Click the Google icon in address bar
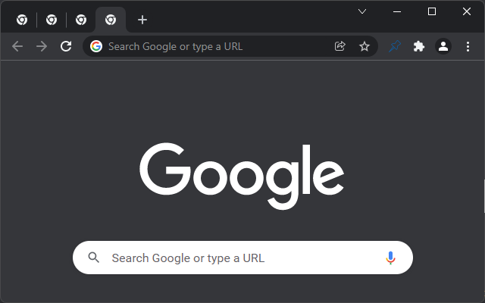This screenshot has width=485, height=303. pos(96,46)
